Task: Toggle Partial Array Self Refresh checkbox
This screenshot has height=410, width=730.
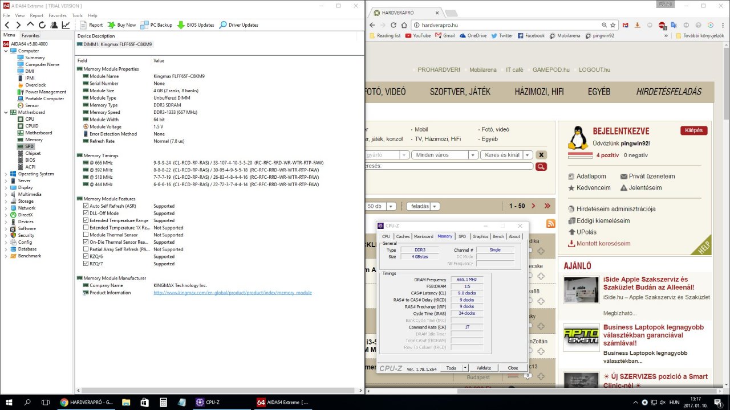Action: pos(86,249)
